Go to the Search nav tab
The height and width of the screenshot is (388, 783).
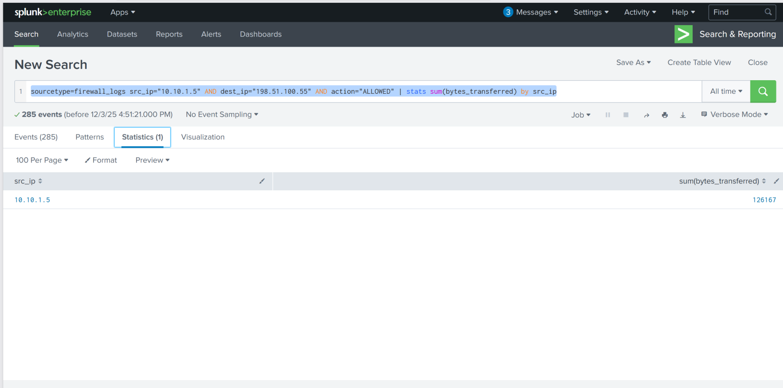point(26,34)
